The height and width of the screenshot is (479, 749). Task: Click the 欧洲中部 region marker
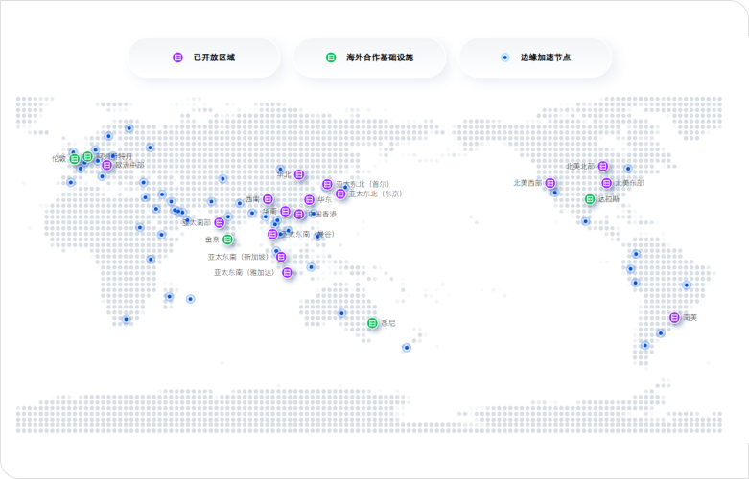click(x=106, y=165)
